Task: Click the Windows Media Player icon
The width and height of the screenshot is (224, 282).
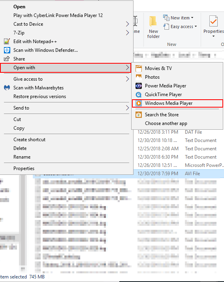Action: pyautogui.click(x=139, y=103)
